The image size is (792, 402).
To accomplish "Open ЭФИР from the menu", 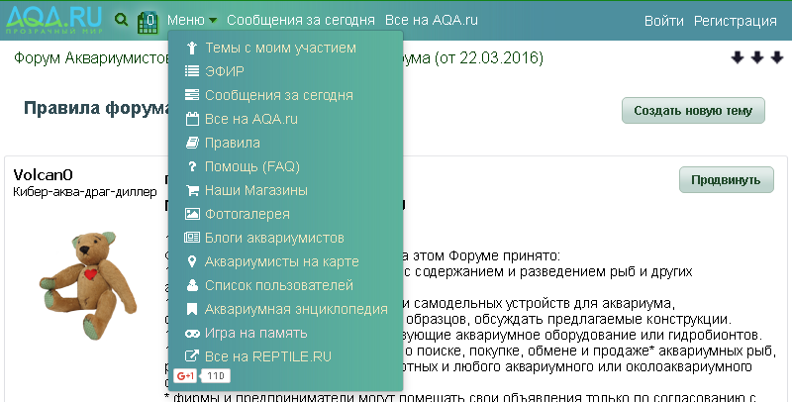I will [x=224, y=71].
